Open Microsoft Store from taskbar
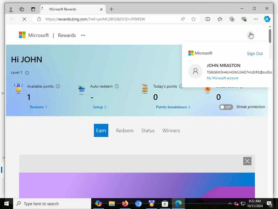Image resolution: width=278 pixels, height=209 pixels. point(165,204)
